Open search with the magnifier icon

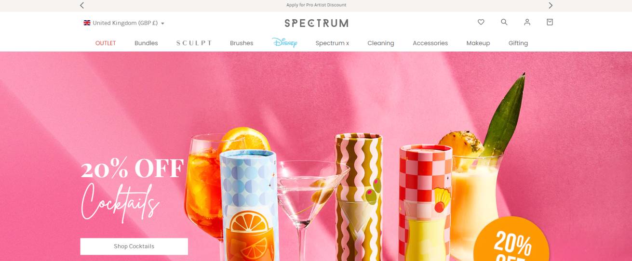point(504,22)
